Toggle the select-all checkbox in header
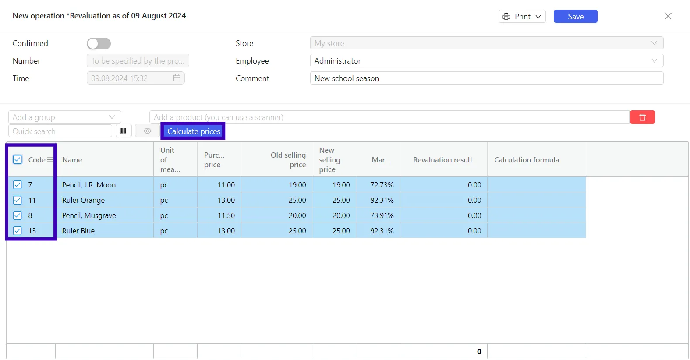The image size is (690, 360). [x=18, y=159]
